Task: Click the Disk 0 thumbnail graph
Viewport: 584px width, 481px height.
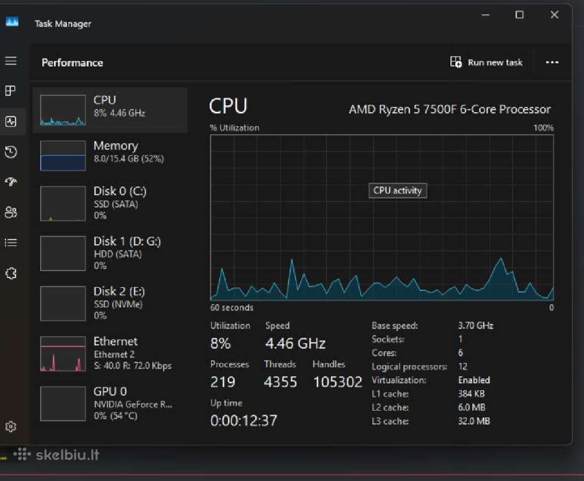Action: (x=63, y=204)
